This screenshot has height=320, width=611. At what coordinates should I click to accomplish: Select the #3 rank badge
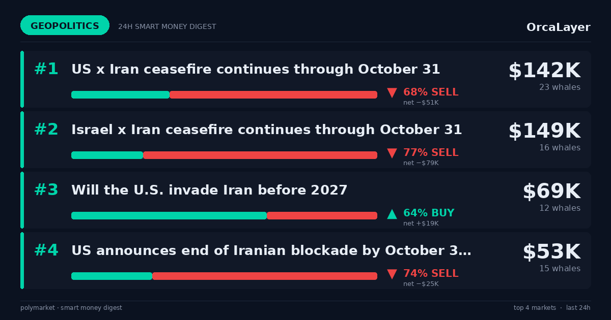click(x=46, y=190)
